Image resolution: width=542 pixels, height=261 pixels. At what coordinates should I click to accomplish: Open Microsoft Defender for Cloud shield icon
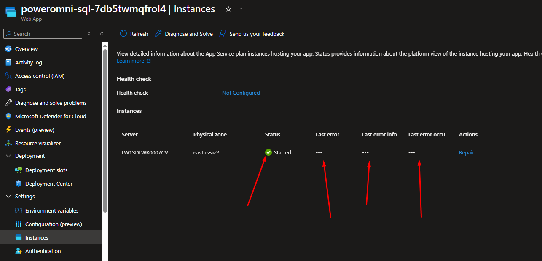8,117
